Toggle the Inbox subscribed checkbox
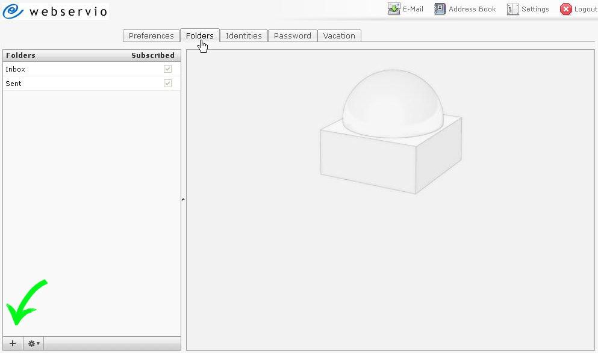 [x=167, y=69]
